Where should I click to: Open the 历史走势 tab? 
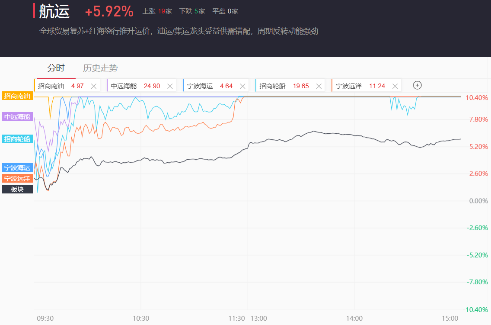click(x=100, y=68)
